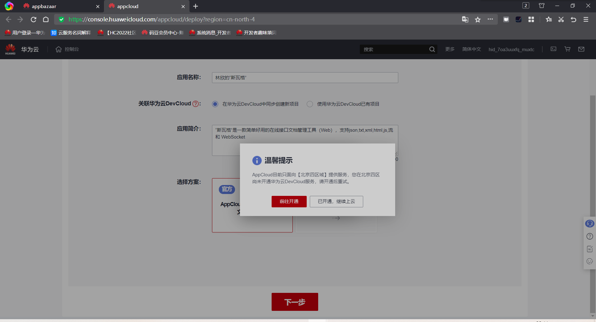Screen dimensions: 596x322
Task: Open the 更多 menu
Action: tap(450, 49)
